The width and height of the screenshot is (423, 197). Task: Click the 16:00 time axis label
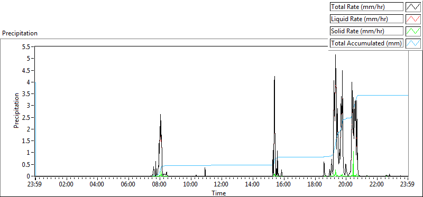pos(283,185)
